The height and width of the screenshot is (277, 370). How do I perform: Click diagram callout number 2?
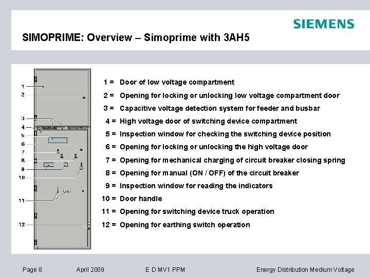point(23,95)
